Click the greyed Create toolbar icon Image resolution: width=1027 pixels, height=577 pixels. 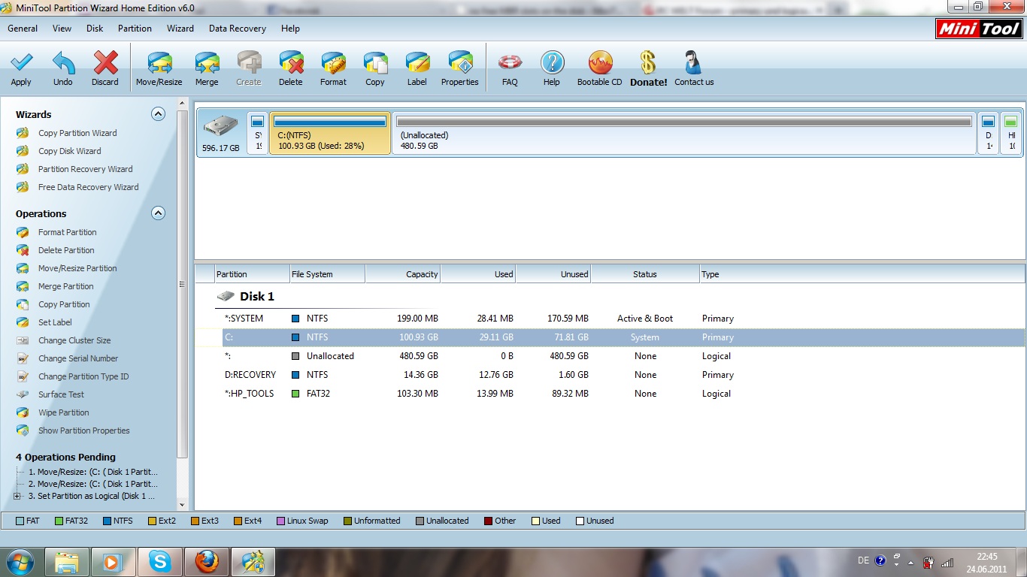(249, 62)
